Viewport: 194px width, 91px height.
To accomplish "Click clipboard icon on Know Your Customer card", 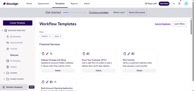I will (x=84, y=54).
